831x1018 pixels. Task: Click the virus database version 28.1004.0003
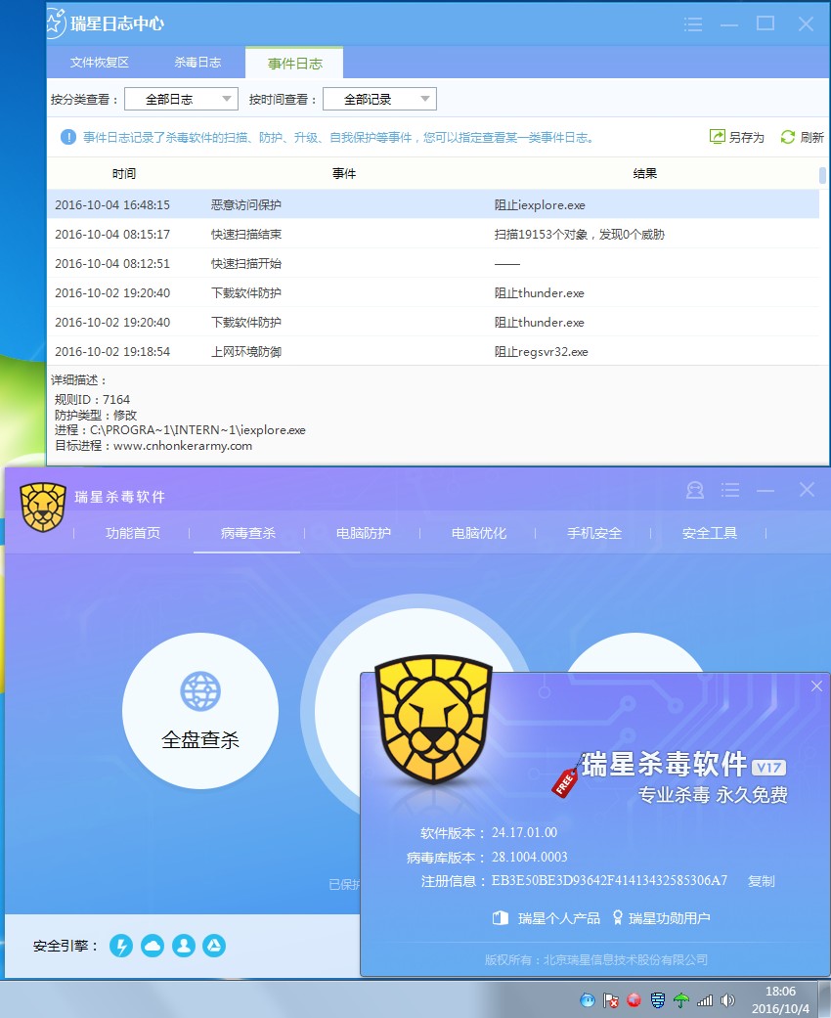[x=530, y=857]
